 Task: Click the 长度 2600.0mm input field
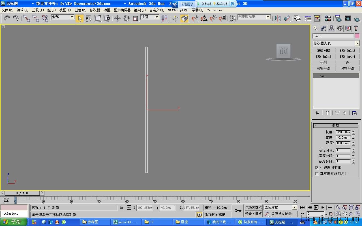point(343,132)
